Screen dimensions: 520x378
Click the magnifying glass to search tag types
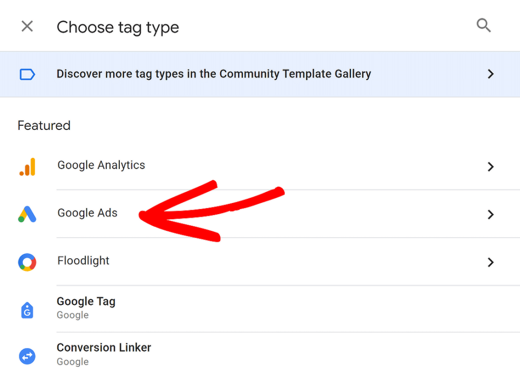tap(483, 25)
